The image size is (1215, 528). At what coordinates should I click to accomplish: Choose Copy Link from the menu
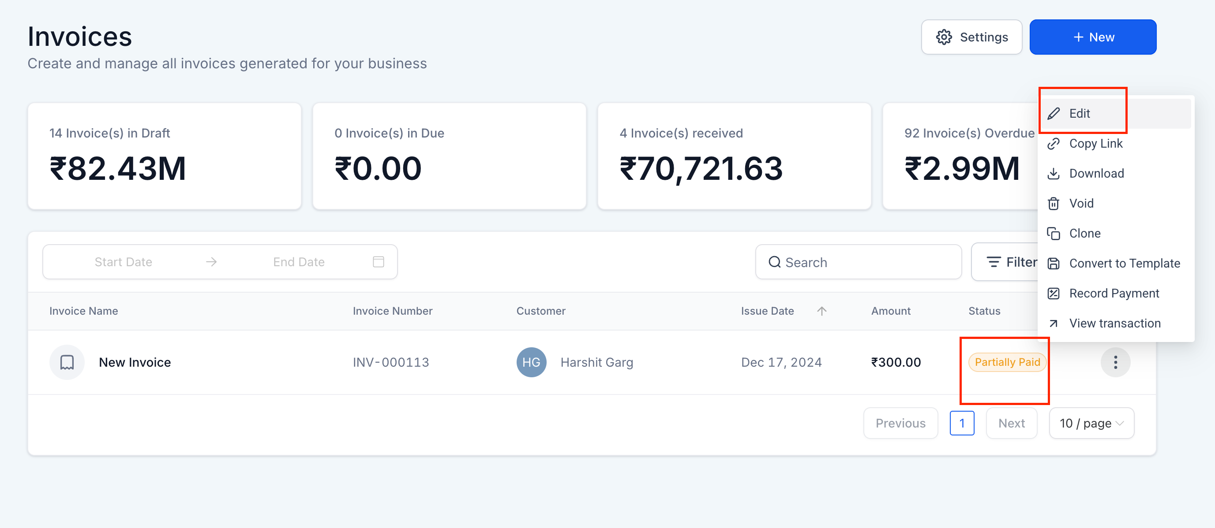click(1095, 144)
